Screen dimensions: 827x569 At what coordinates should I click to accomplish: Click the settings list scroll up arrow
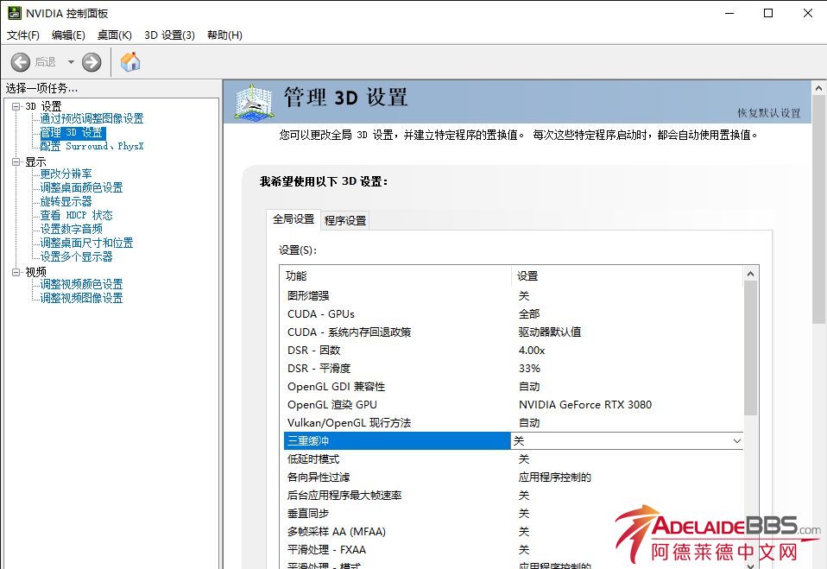(750, 274)
